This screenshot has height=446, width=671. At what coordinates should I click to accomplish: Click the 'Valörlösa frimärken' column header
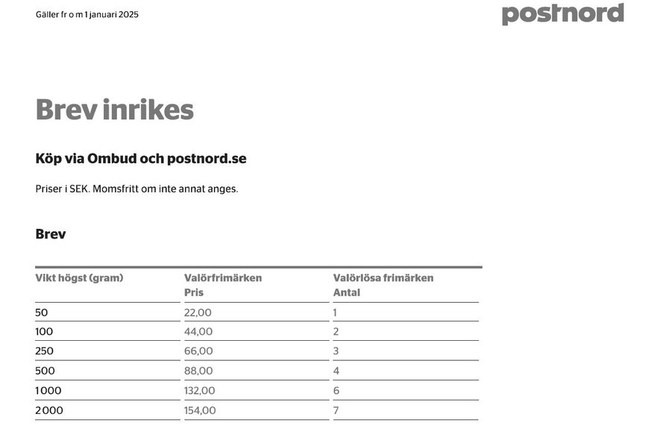pyautogui.click(x=383, y=278)
